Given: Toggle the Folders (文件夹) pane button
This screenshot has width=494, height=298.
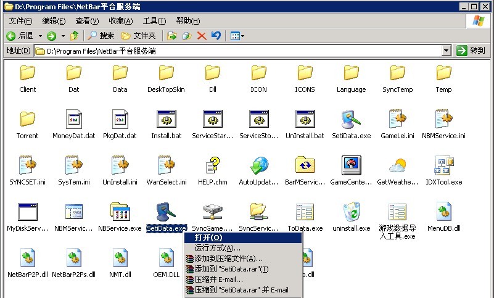Looking at the screenshot, I should click(x=139, y=36).
